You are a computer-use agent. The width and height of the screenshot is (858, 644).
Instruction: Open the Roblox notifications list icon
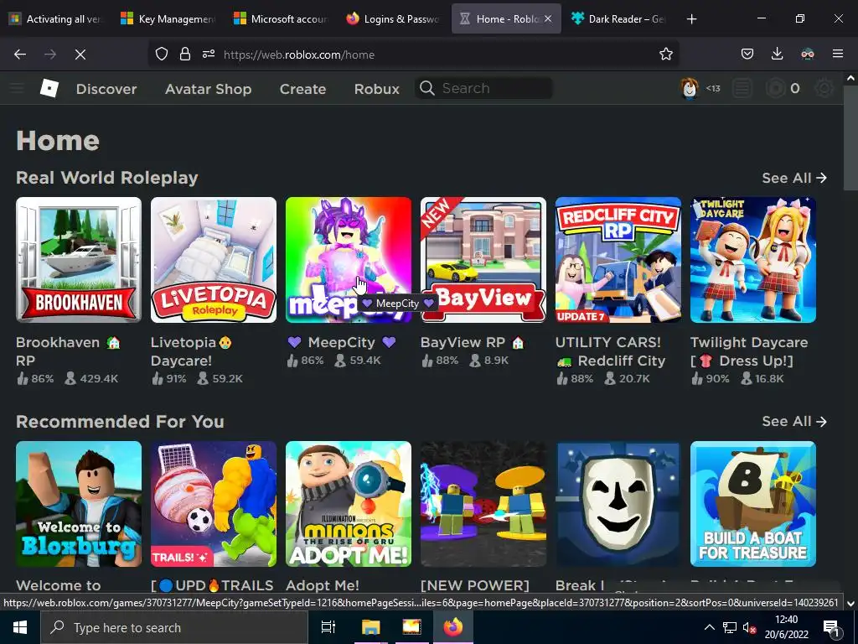click(x=742, y=88)
